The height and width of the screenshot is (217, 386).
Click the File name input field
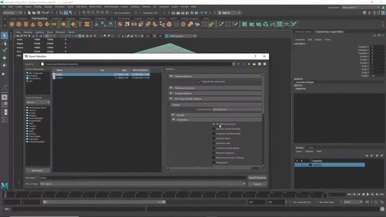(x=143, y=178)
